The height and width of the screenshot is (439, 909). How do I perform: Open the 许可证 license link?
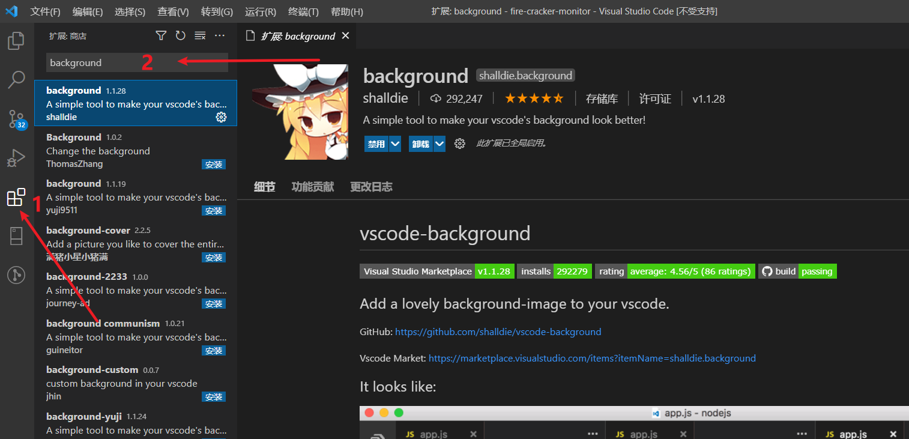click(x=655, y=98)
